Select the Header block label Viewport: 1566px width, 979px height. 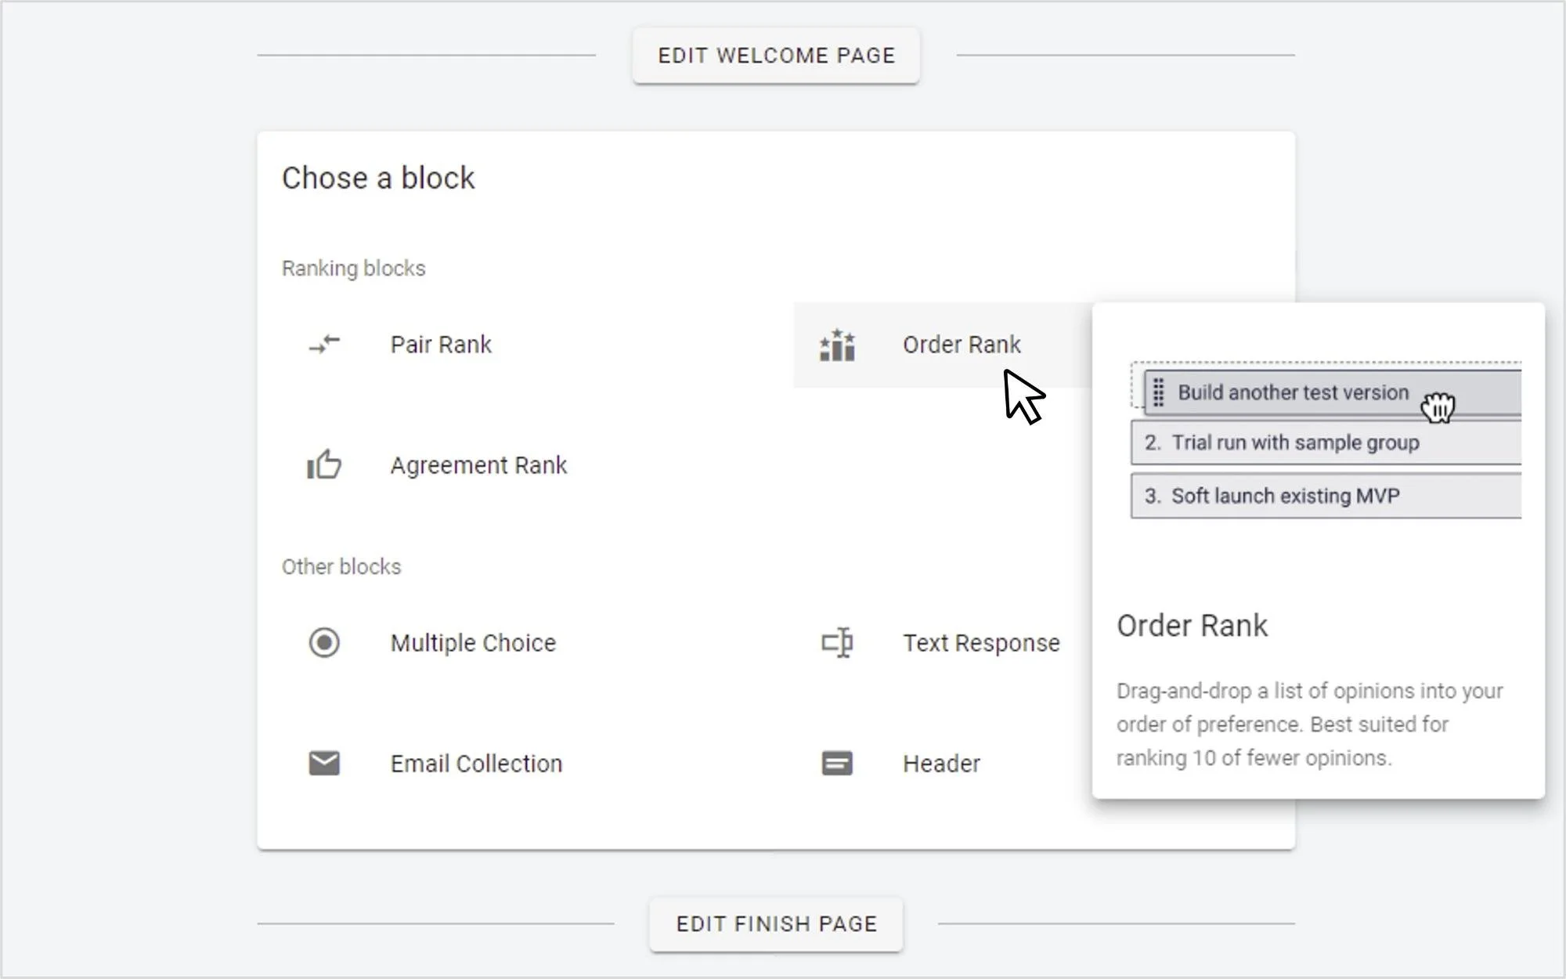pyautogui.click(x=941, y=764)
